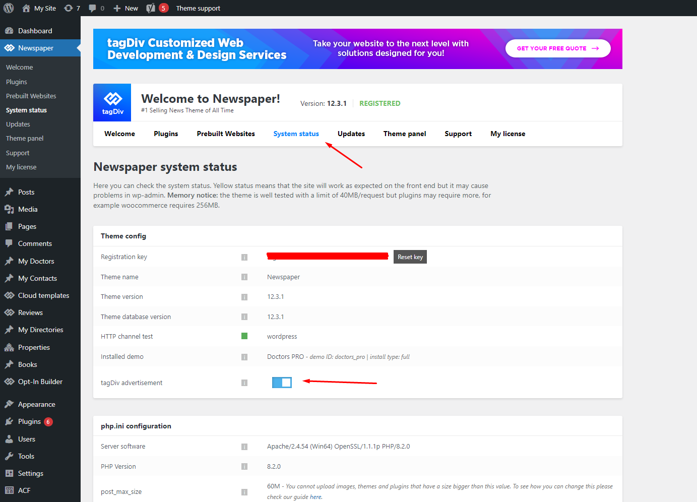Open Opt-In Builder in the sidebar

(40, 382)
